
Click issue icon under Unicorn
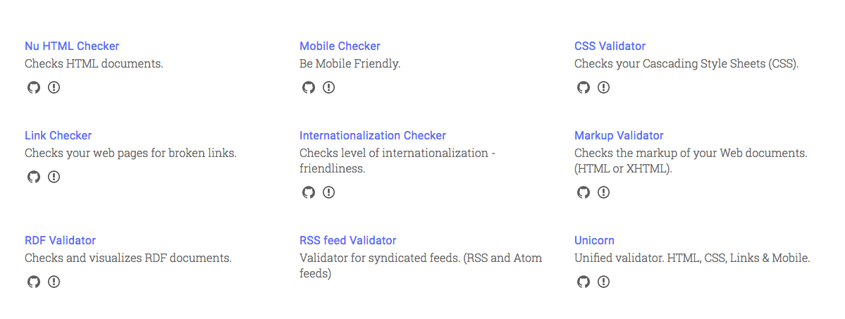[603, 282]
